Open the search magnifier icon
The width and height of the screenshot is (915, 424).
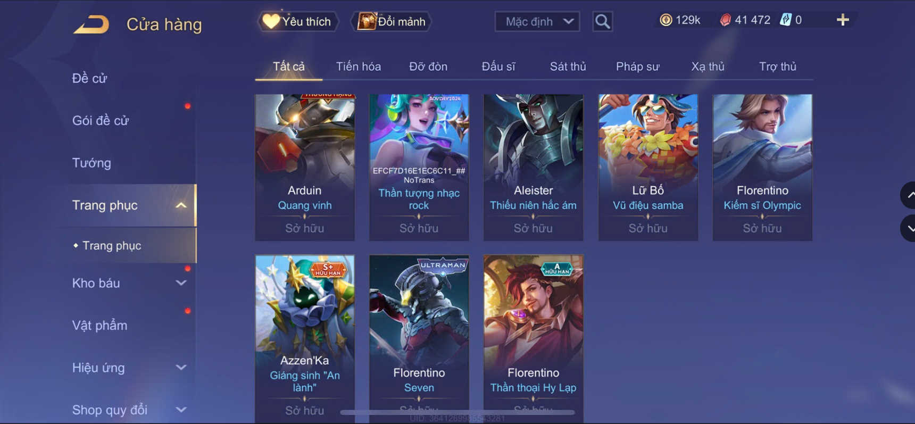602,21
